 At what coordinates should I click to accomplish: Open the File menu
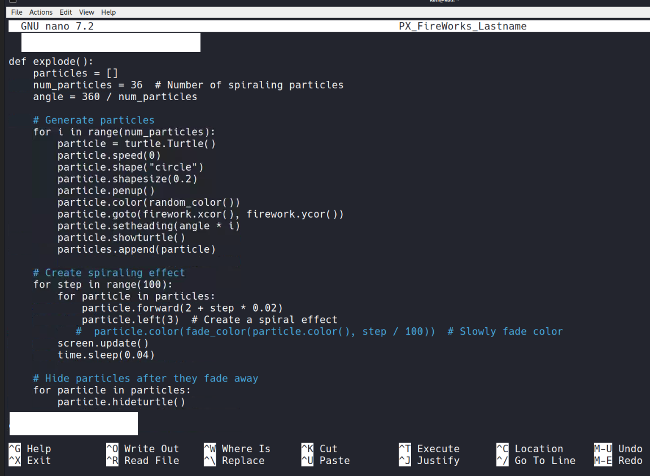point(16,12)
